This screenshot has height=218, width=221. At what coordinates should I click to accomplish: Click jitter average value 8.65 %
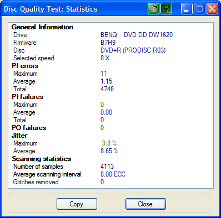point(109,151)
